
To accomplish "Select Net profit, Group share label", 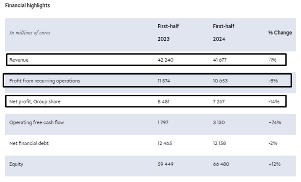I will (x=35, y=102).
